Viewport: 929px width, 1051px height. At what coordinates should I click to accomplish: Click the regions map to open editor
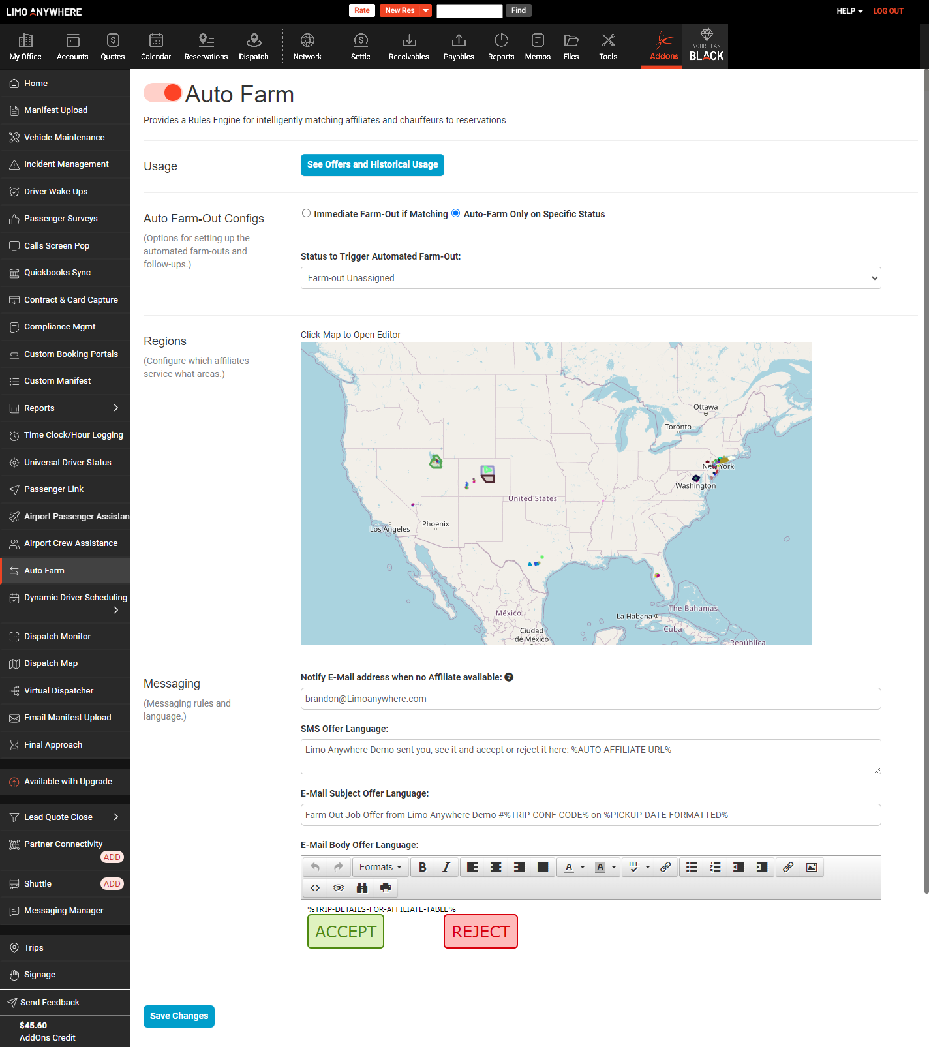point(556,493)
